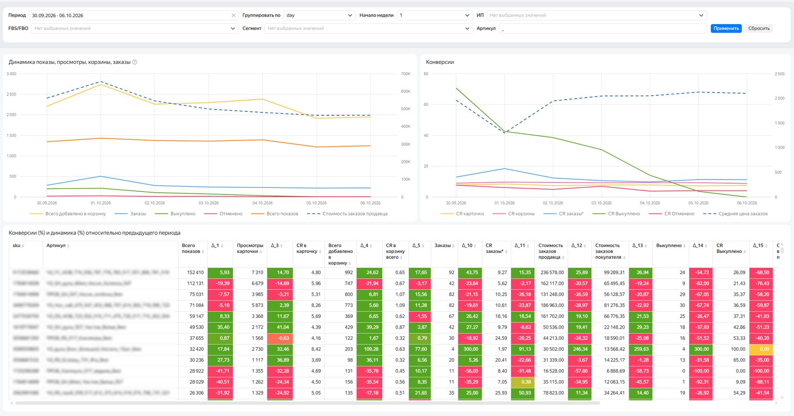794x416 pixels.
Task: Toggle Стоимость заказов продавца legend series
Action: click(347, 214)
